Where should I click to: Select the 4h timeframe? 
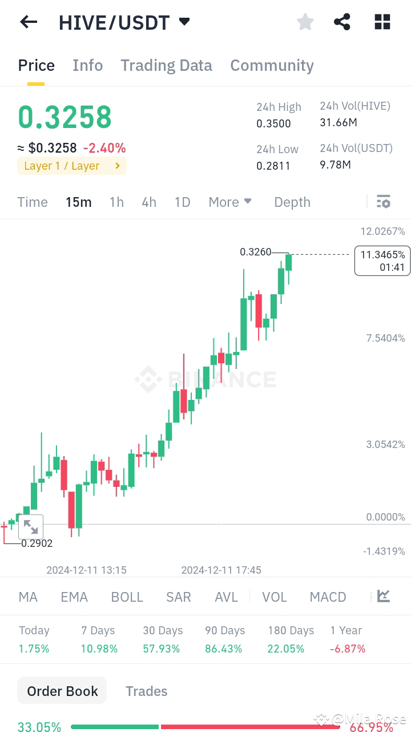(149, 202)
